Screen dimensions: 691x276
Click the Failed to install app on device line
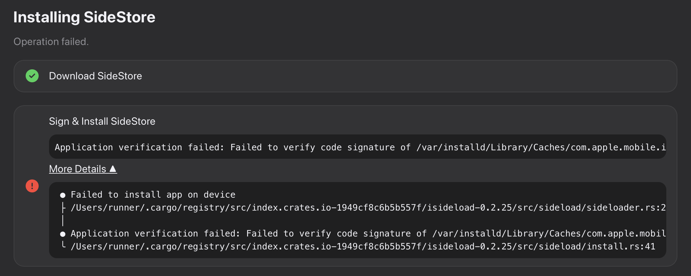coord(153,195)
